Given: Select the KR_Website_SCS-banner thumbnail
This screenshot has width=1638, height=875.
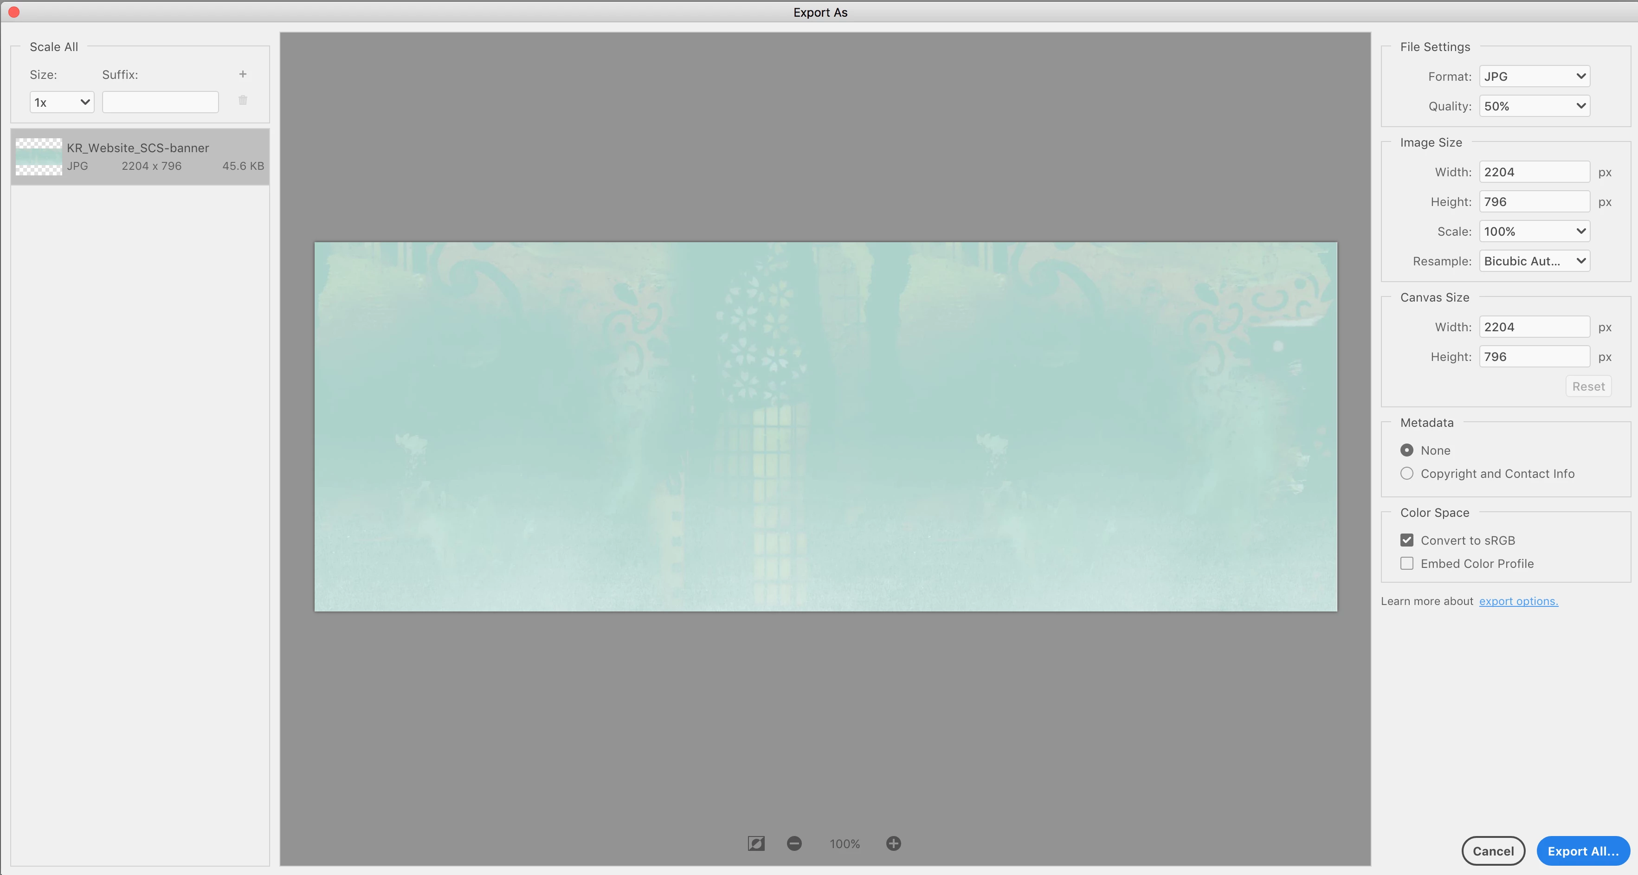Looking at the screenshot, I should 39,156.
